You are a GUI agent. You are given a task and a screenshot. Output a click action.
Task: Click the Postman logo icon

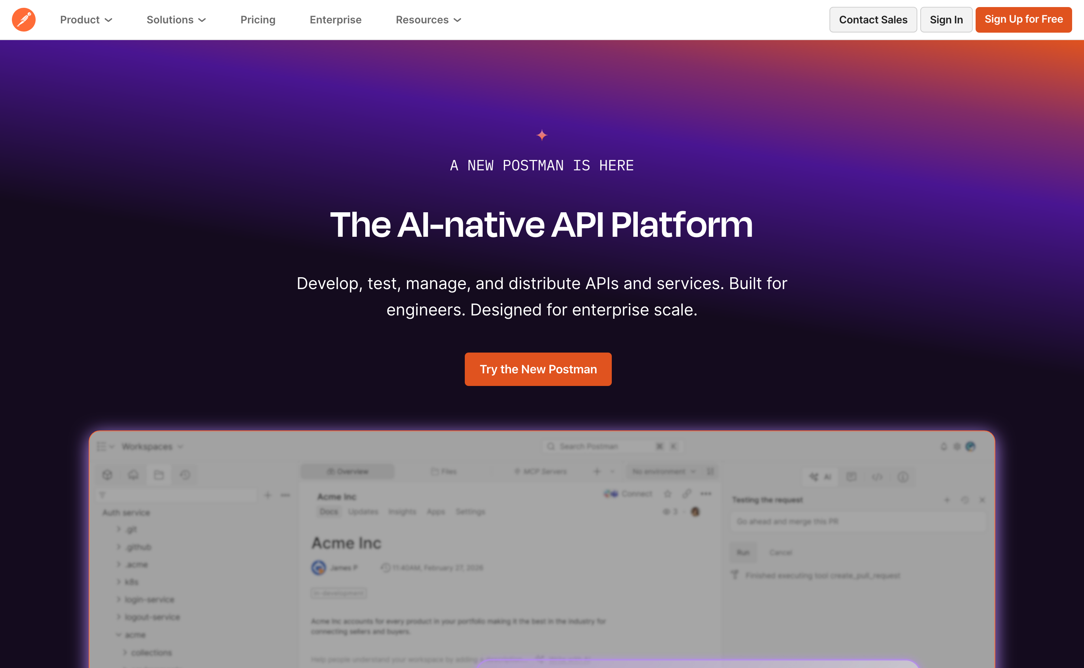point(24,20)
